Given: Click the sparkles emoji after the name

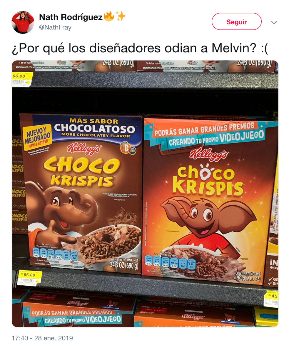Looking at the screenshot, I should tap(121, 16).
